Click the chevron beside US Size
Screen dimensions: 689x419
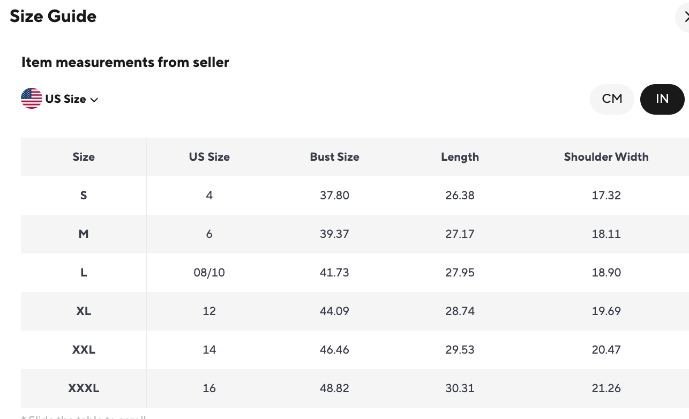tap(94, 100)
